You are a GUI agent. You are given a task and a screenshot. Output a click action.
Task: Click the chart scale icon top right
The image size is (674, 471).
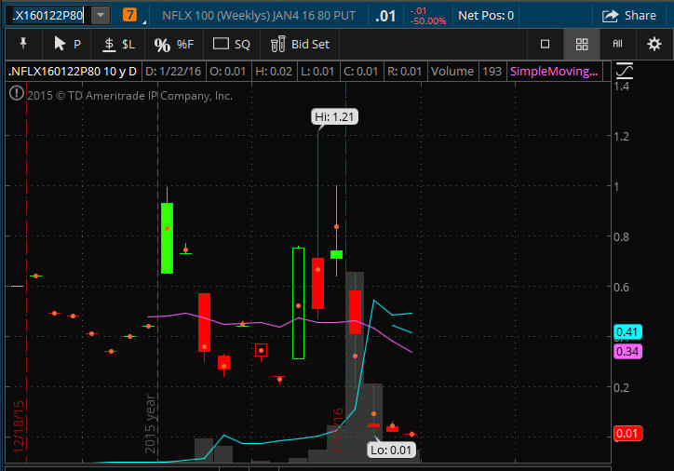pyautogui.click(x=625, y=71)
